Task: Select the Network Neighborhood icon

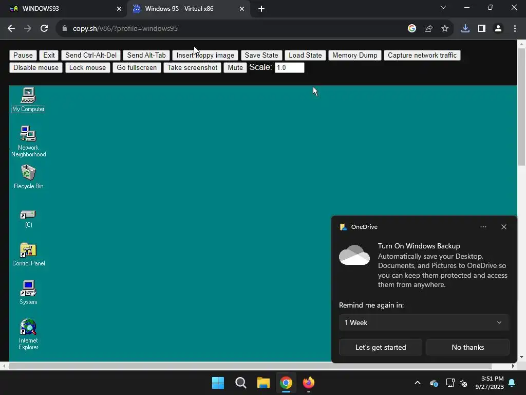Action: (28, 141)
